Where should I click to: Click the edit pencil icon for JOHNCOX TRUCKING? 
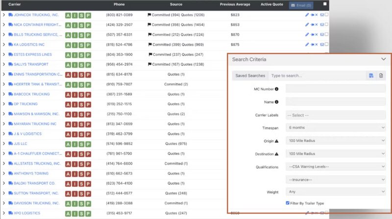coord(307,15)
